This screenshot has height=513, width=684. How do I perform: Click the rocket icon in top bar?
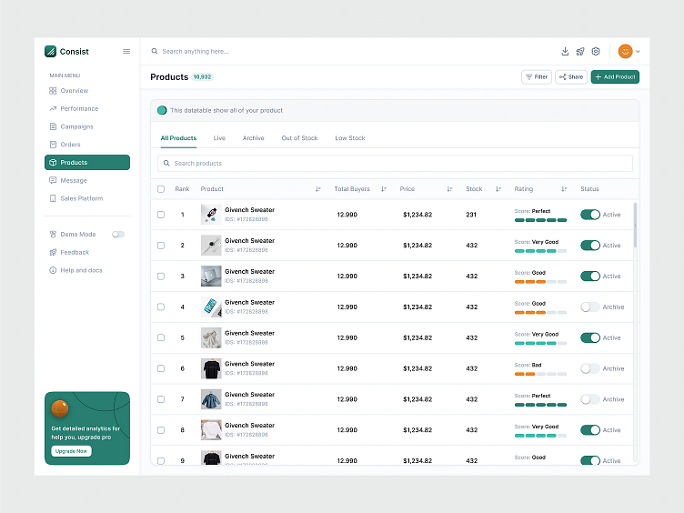580,52
